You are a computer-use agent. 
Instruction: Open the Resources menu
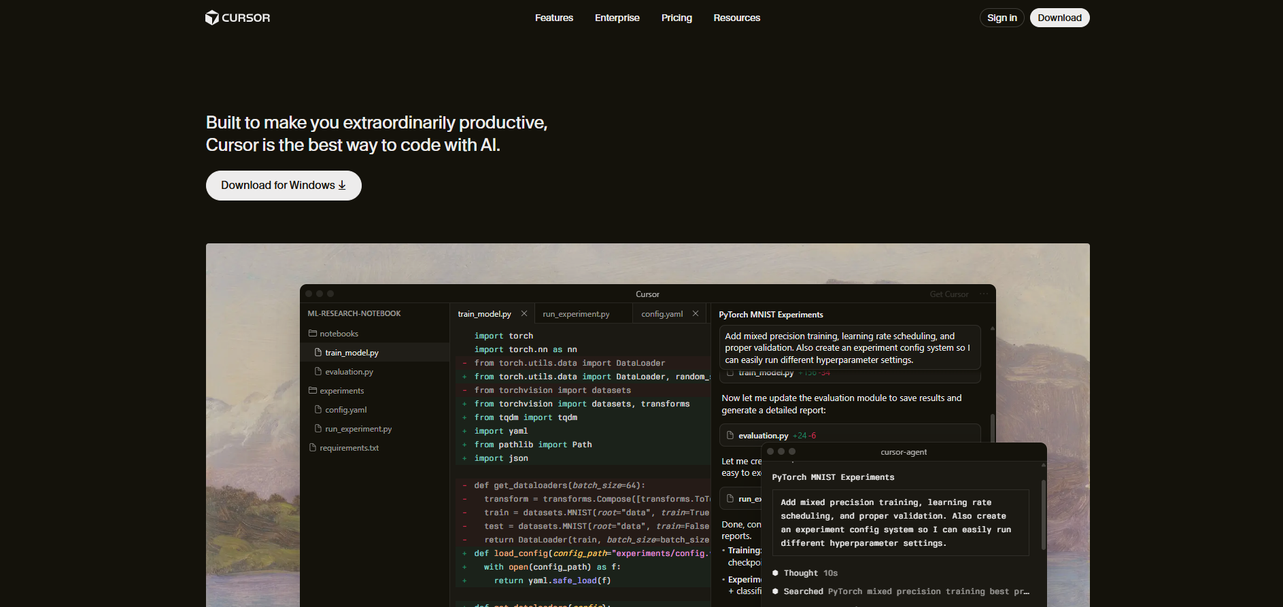pos(736,18)
